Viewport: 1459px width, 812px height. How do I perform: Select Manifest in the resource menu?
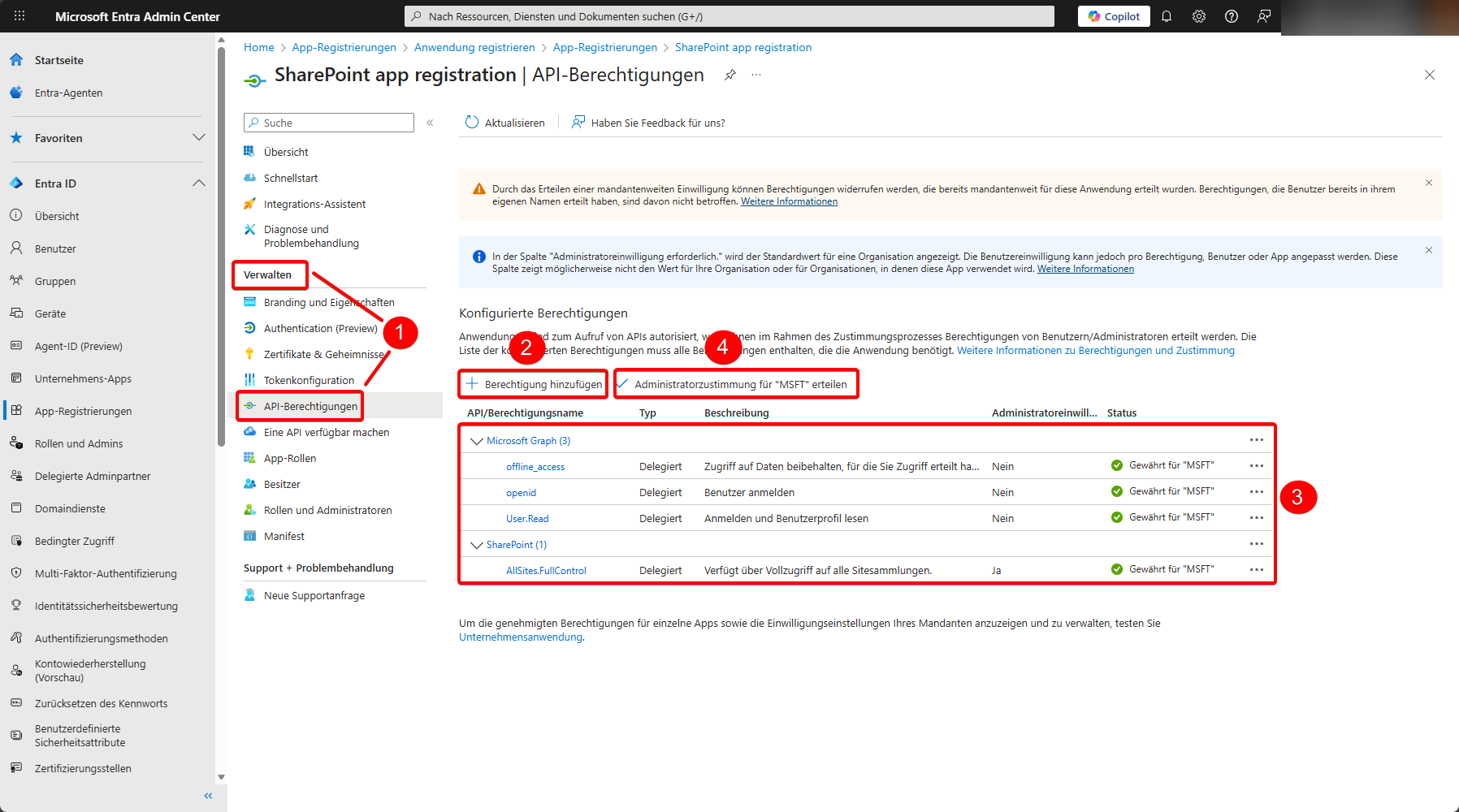coord(284,536)
